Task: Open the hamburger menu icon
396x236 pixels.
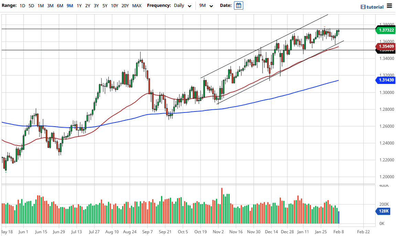Action: (389, 6)
